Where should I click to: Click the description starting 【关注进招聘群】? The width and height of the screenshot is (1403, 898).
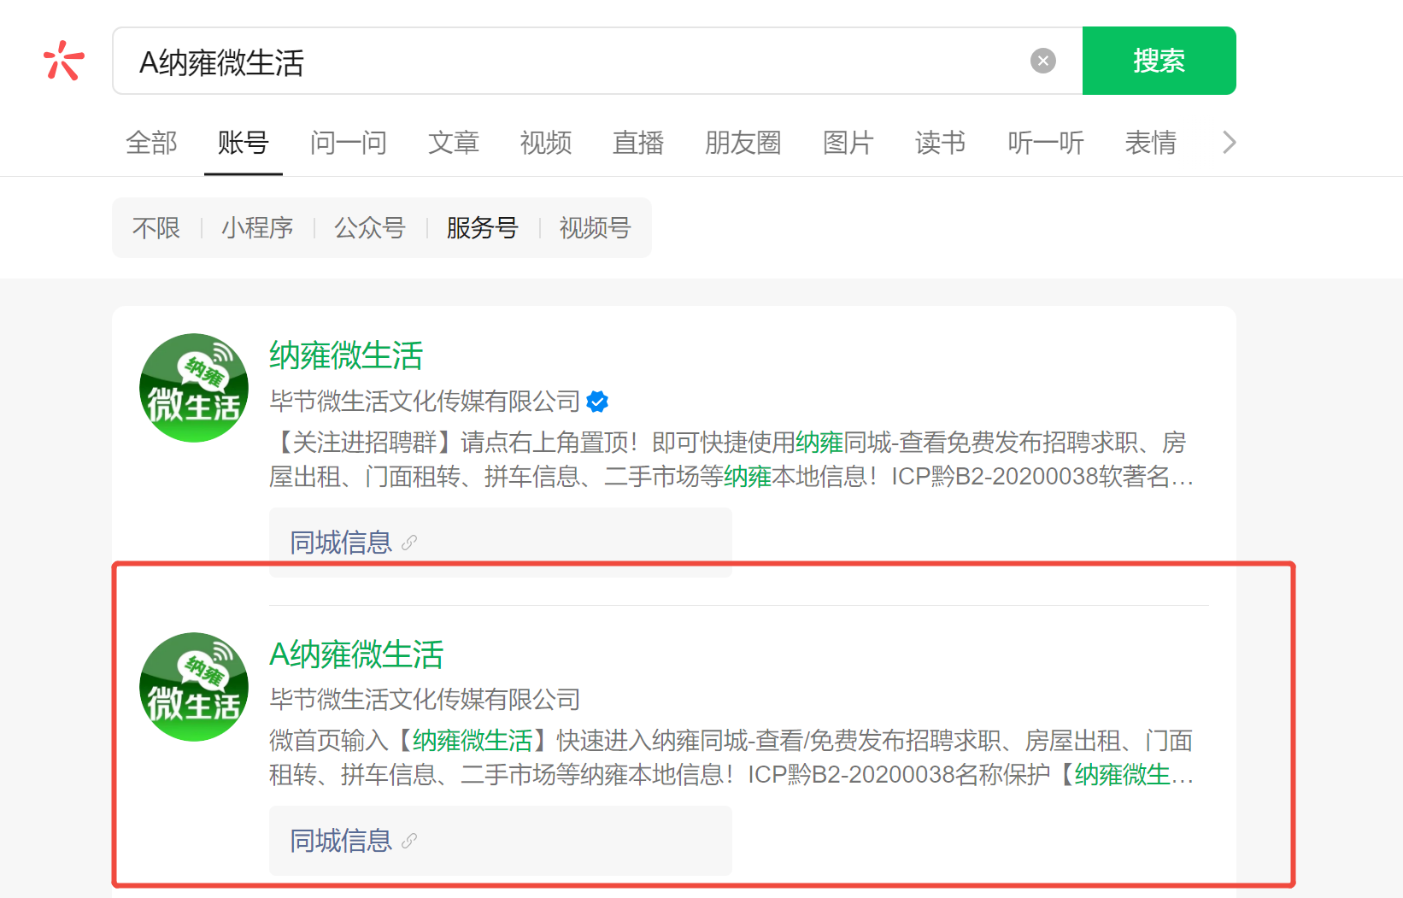point(731,459)
